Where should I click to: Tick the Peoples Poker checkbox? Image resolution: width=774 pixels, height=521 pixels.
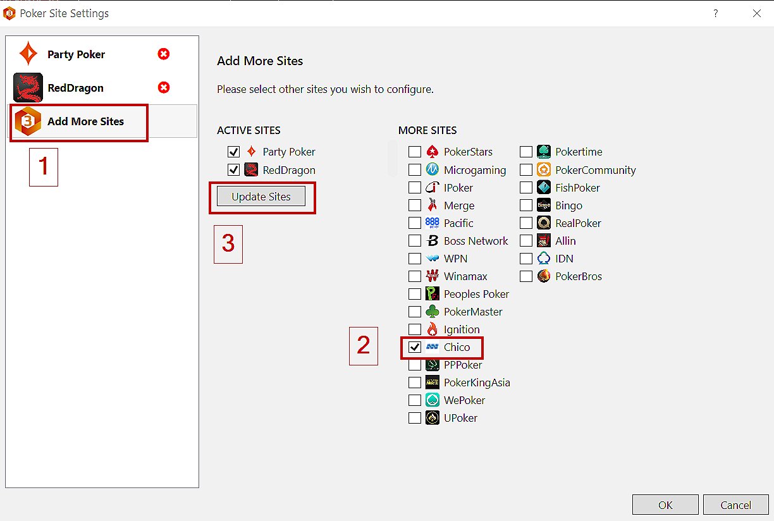pyautogui.click(x=415, y=293)
